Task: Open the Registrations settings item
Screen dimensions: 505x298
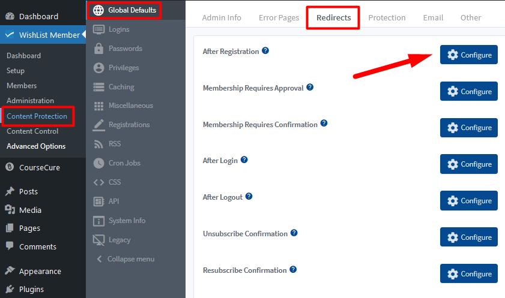Action: point(129,125)
